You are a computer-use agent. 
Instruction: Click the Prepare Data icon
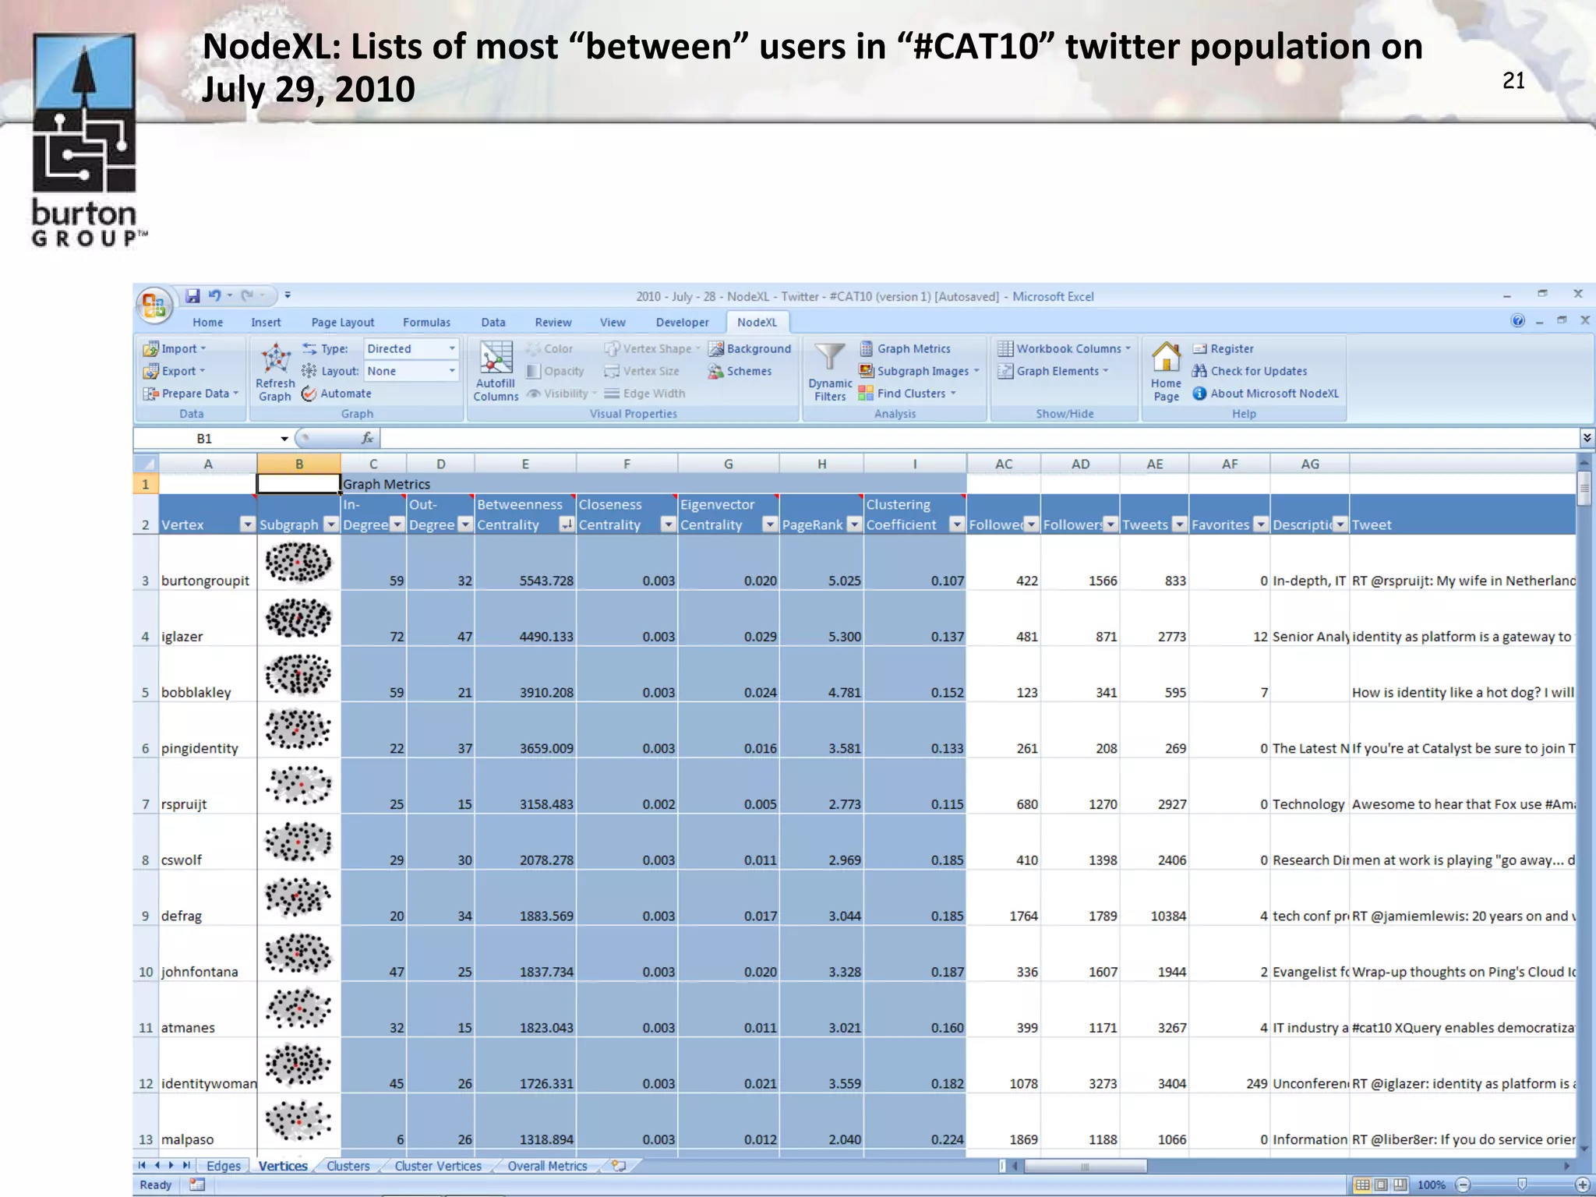tap(150, 394)
